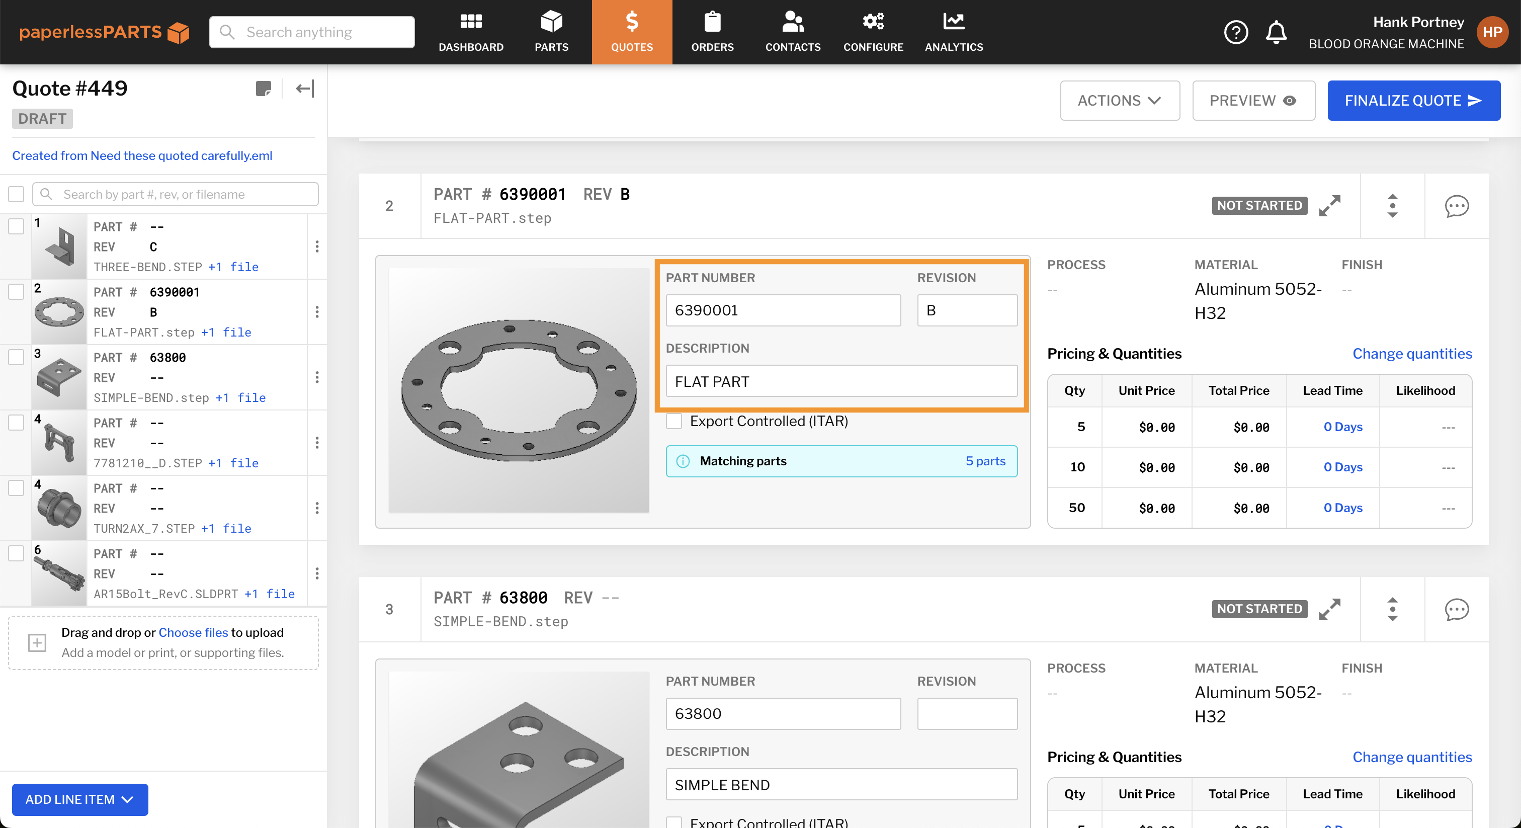1521x828 pixels.
Task: Expand the ADD LINE ITEM dropdown
Action: (x=79, y=799)
